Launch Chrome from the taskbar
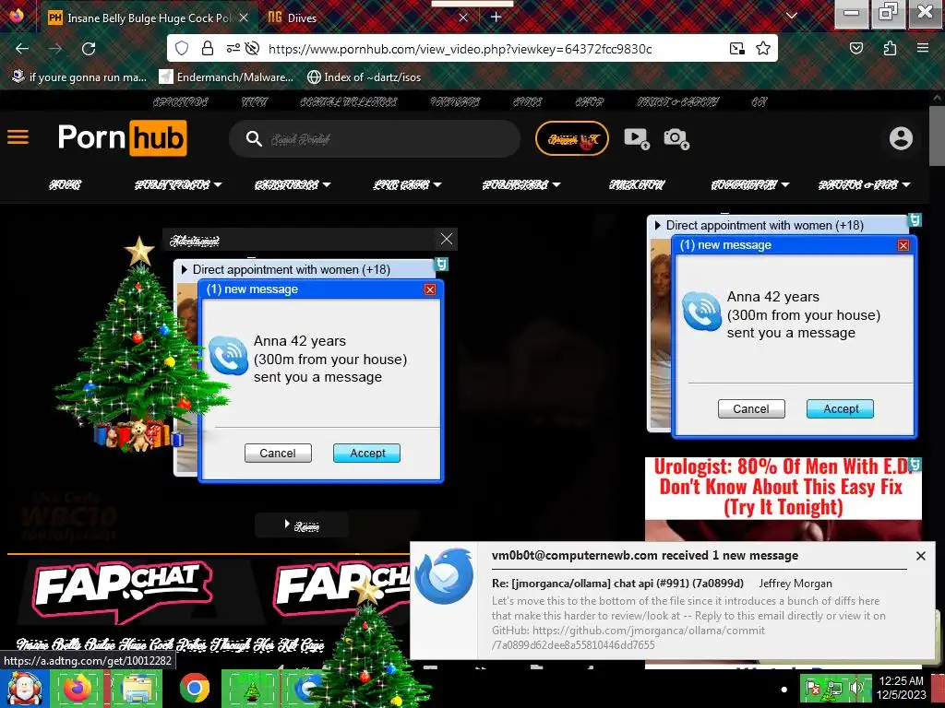 (x=194, y=688)
